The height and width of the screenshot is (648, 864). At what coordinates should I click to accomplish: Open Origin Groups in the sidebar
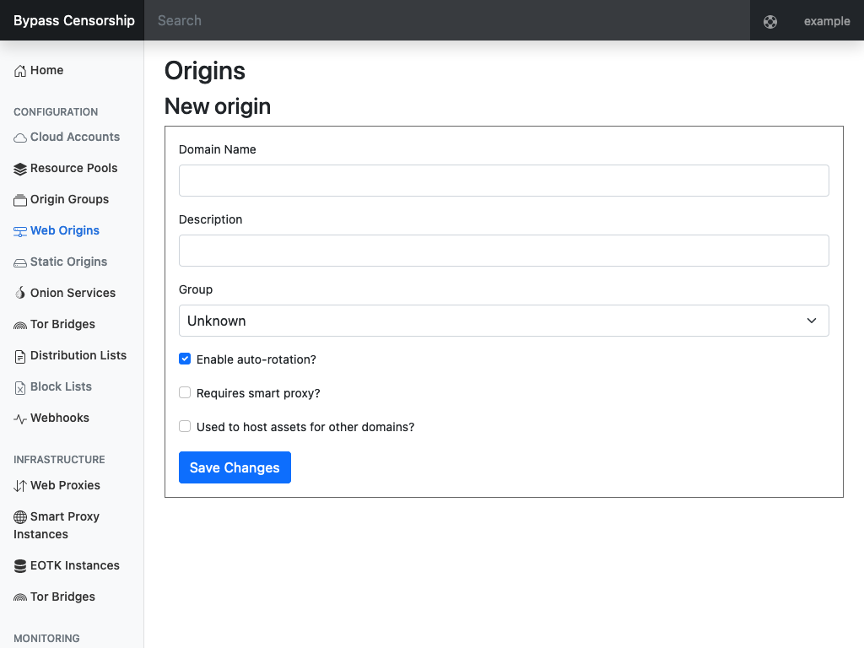[69, 200]
